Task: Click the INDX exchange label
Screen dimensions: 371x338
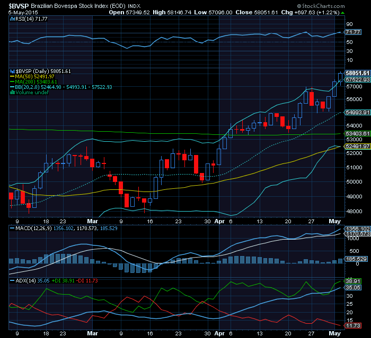Action: pos(134,6)
